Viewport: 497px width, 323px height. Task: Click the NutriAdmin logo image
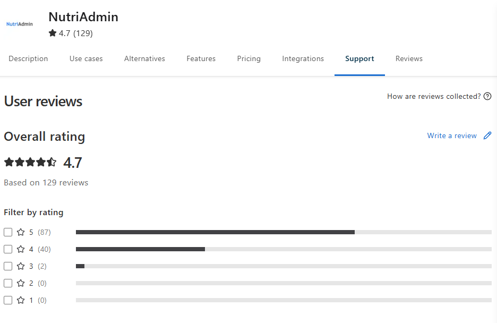coord(20,24)
